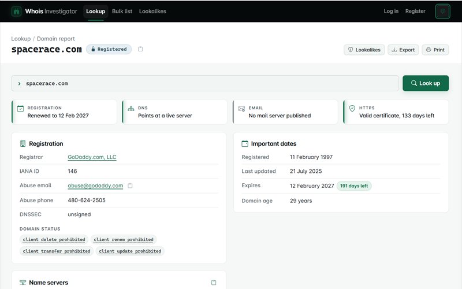Select the expiry date 12 February 2027
462x289 pixels.
tap(312, 186)
